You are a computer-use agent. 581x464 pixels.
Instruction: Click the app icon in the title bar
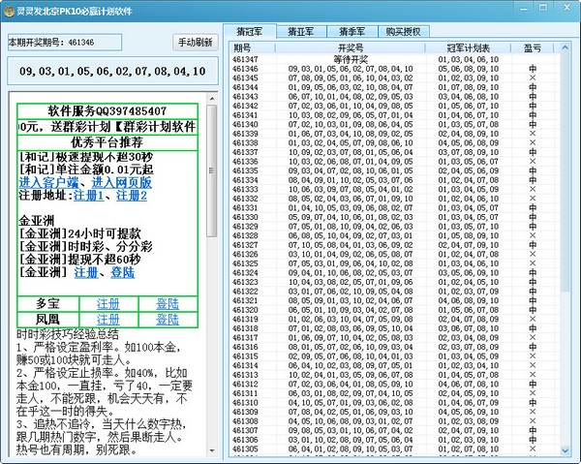(9, 11)
